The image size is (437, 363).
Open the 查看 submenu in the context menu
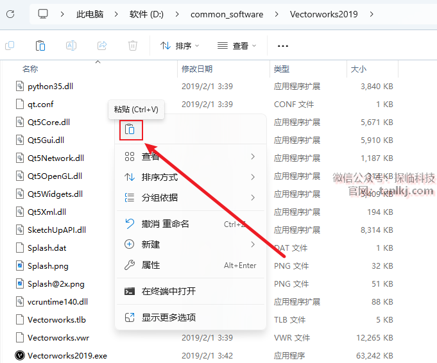tap(191, 156)
